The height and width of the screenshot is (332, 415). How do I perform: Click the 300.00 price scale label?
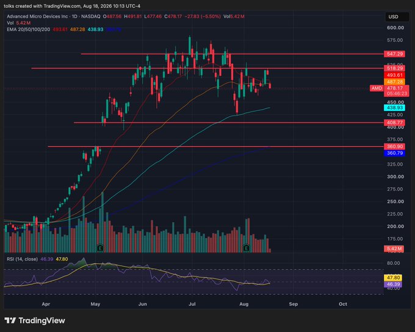395,177
